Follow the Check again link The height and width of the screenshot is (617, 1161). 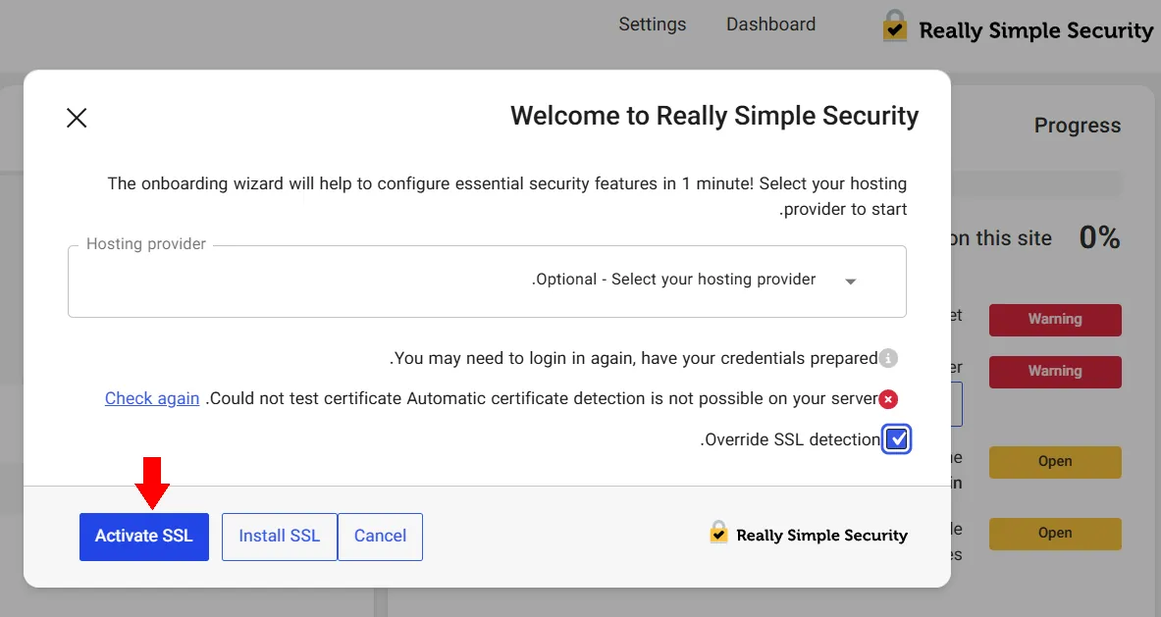click(152, 398)
